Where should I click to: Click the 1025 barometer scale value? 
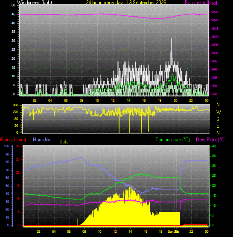(x=215, y=12)
